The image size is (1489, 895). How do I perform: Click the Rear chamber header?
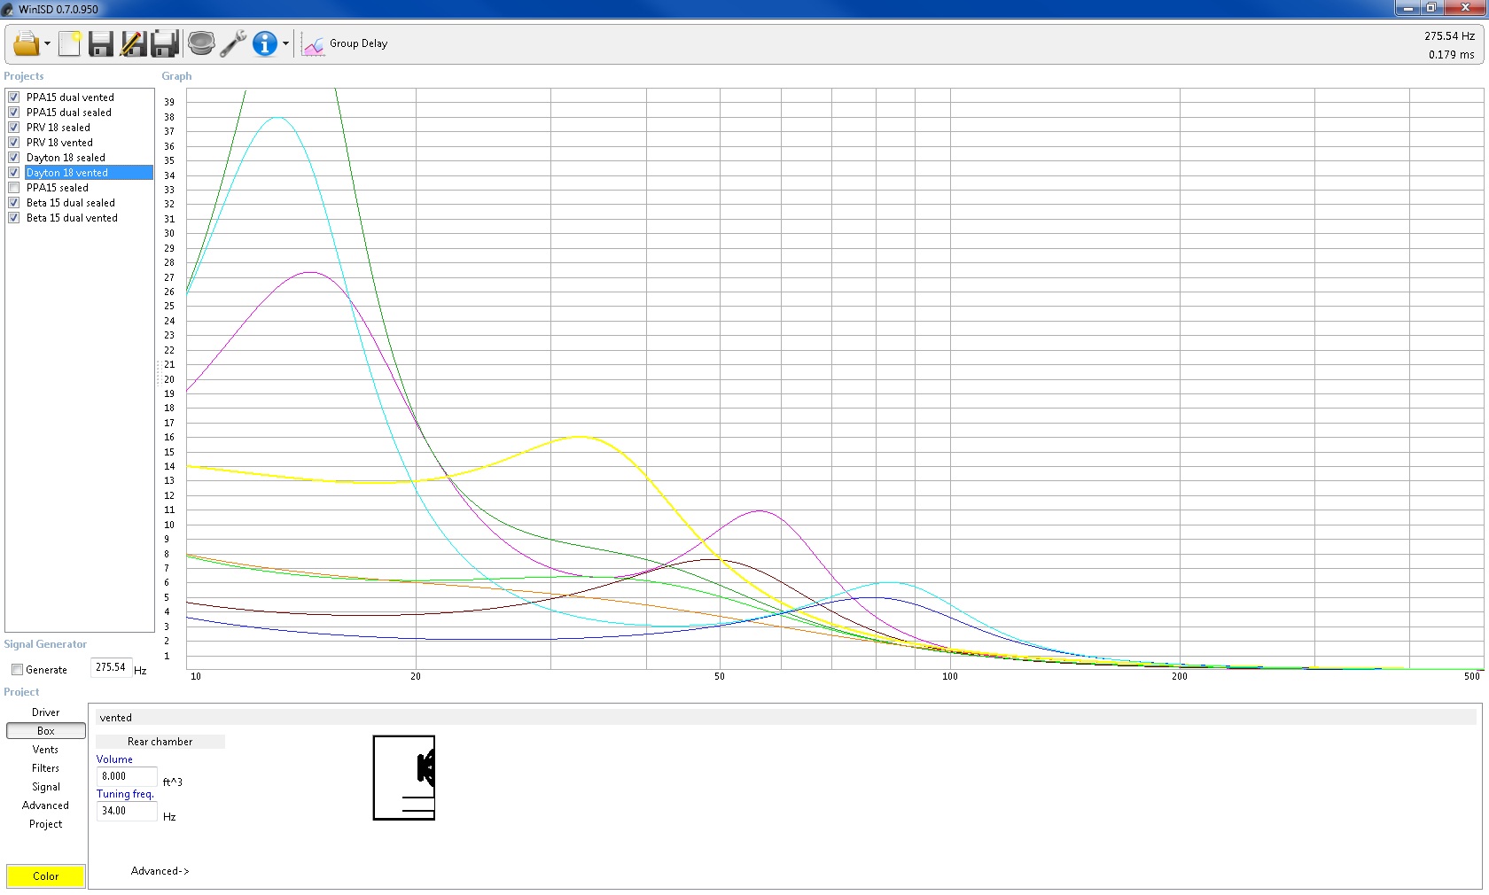160,742
